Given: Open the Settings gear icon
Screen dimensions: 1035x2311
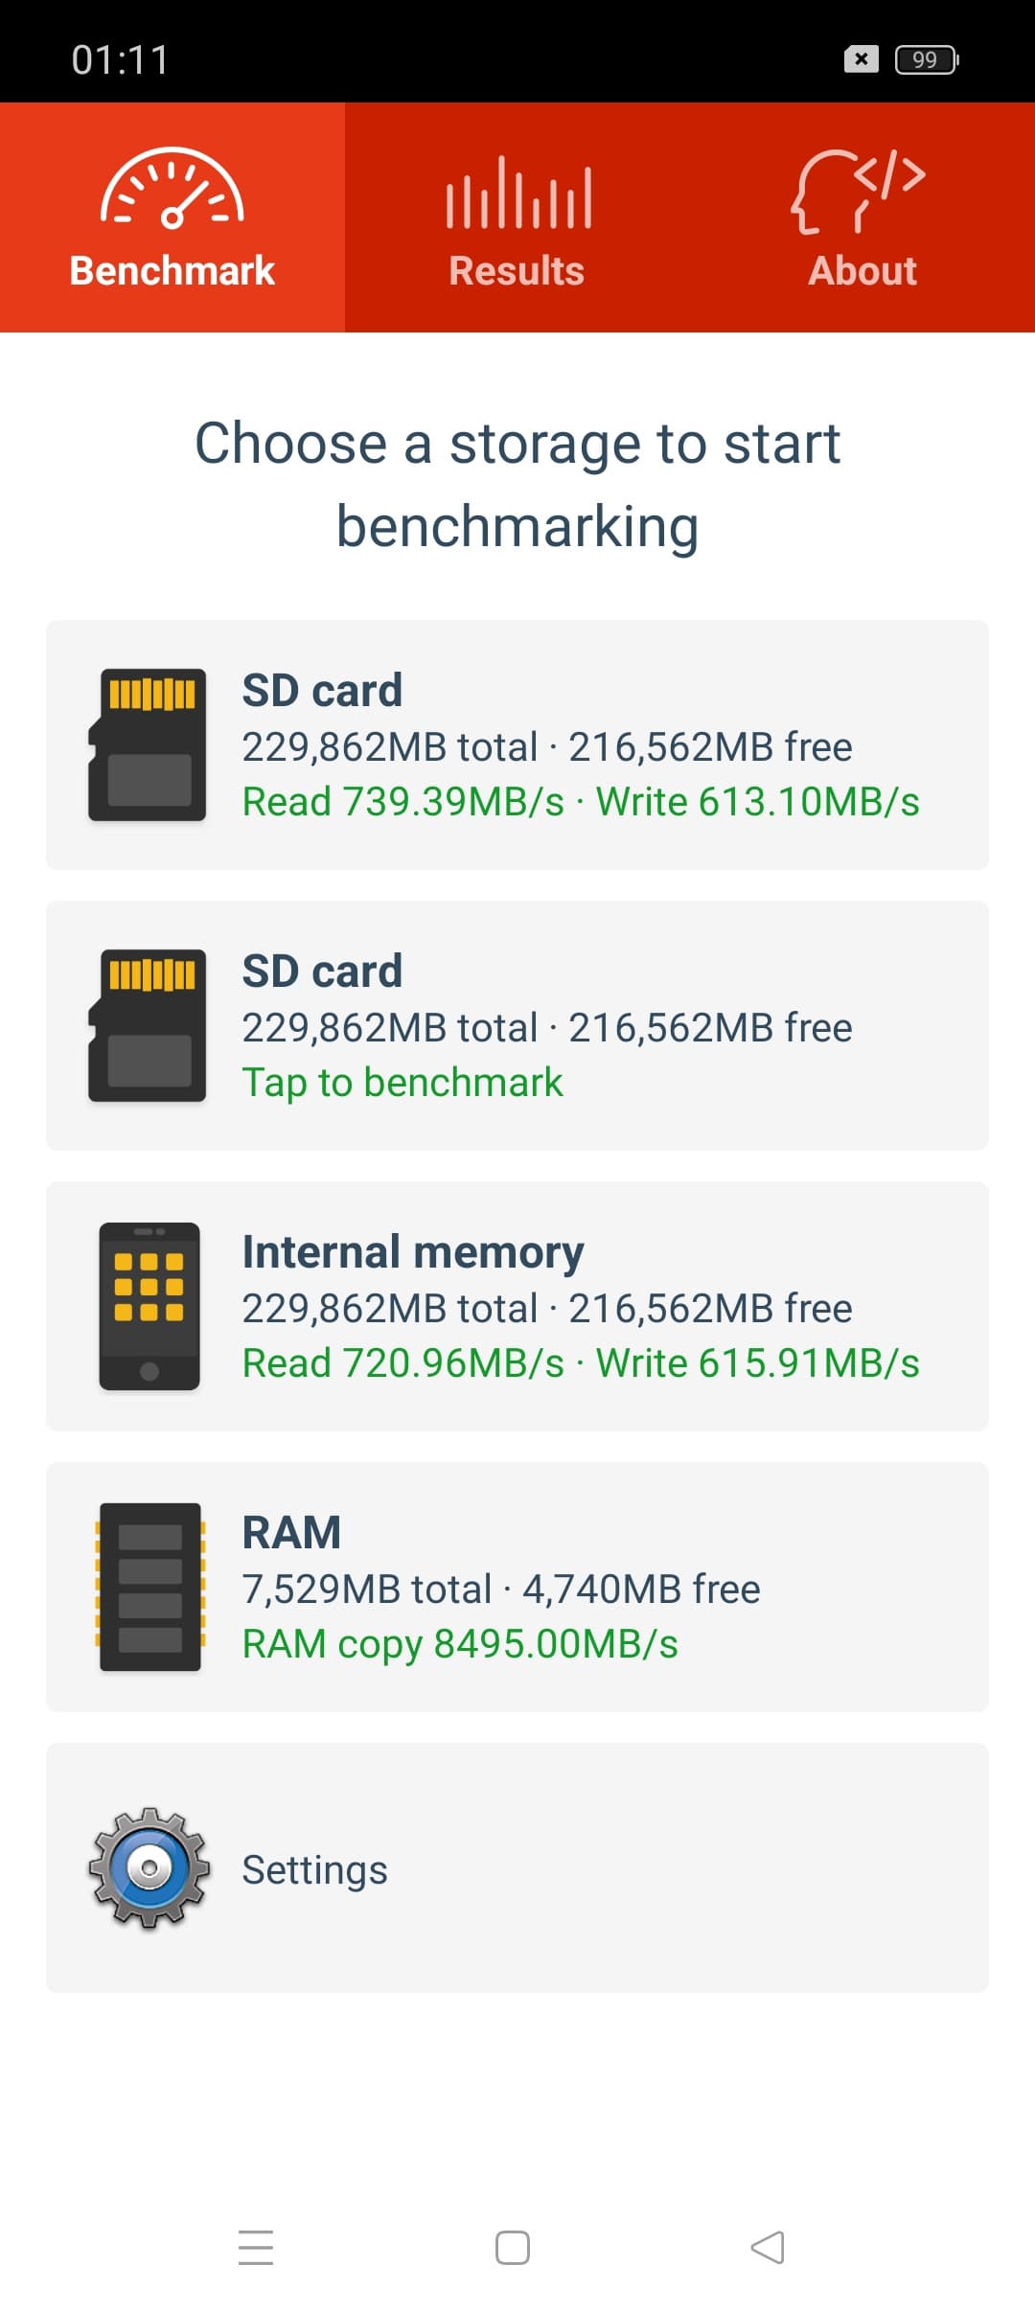Looking at the screenshot, I should pos(149,1868).
